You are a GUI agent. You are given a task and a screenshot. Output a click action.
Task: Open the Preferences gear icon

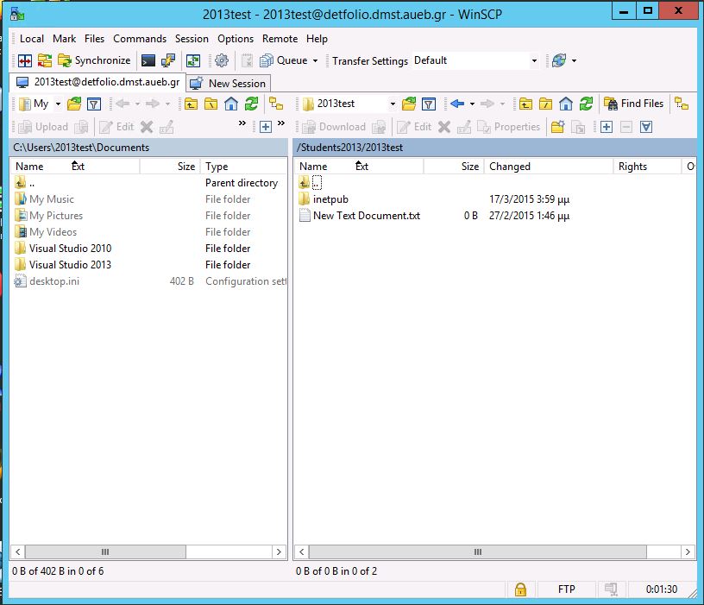(x=222, y=60)
